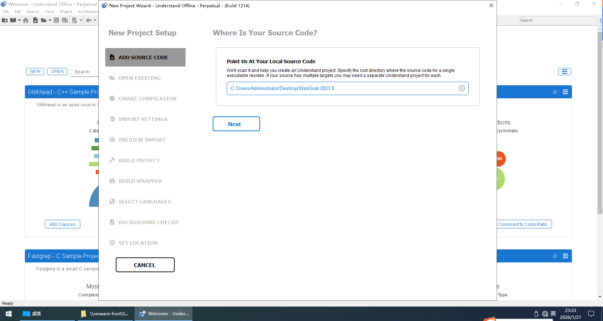This screenshot has height=321, width=603.
Task: Open the GitAhead card hamburger menu
Action: (565, 92)
